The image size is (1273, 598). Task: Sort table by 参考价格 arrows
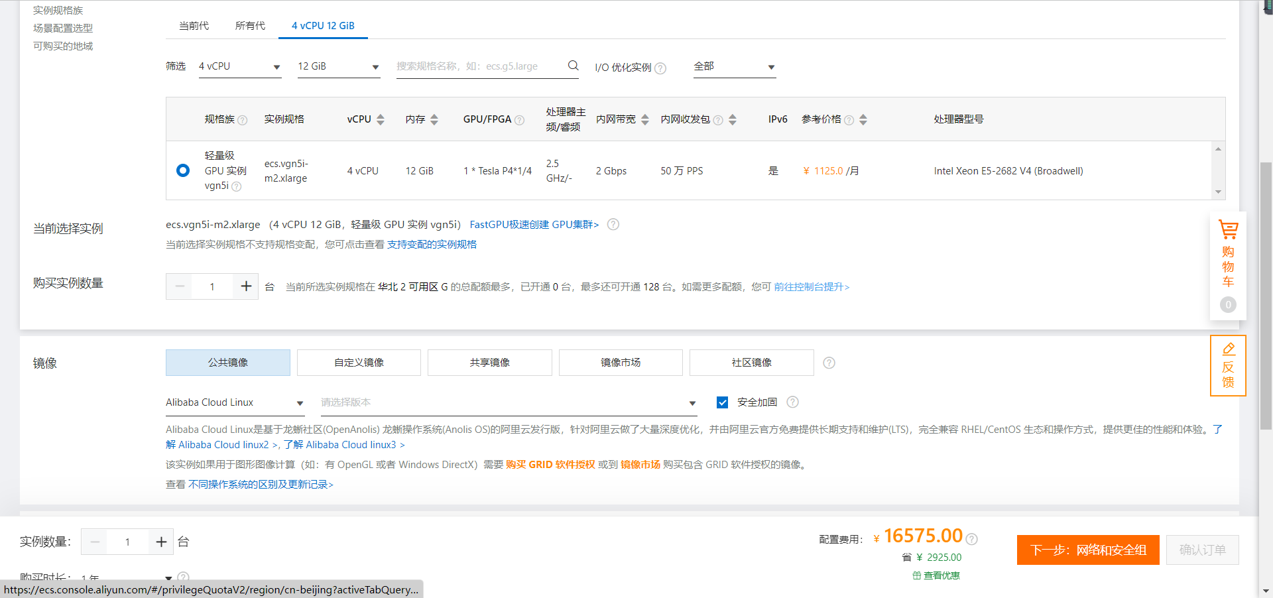click(x=863, y=119)
